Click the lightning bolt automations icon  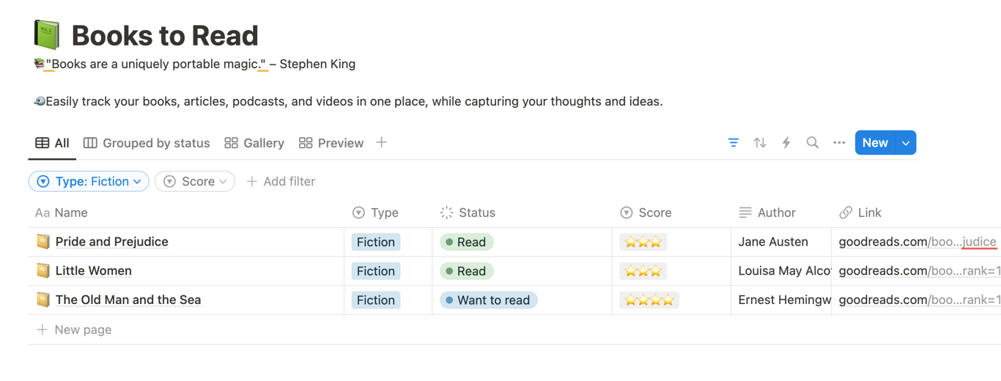[786, 143]
